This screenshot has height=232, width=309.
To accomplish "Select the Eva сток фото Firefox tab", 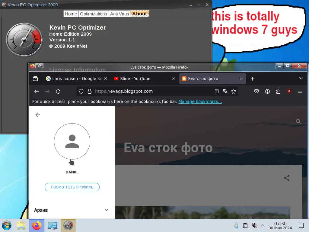I will point(212,79).
